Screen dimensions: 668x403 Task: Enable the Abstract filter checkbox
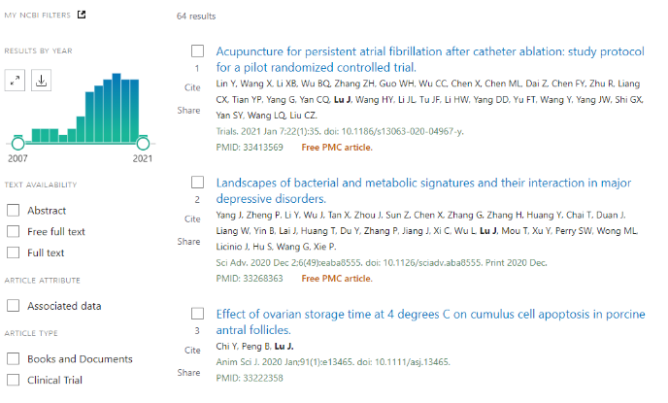click(14, 210)
